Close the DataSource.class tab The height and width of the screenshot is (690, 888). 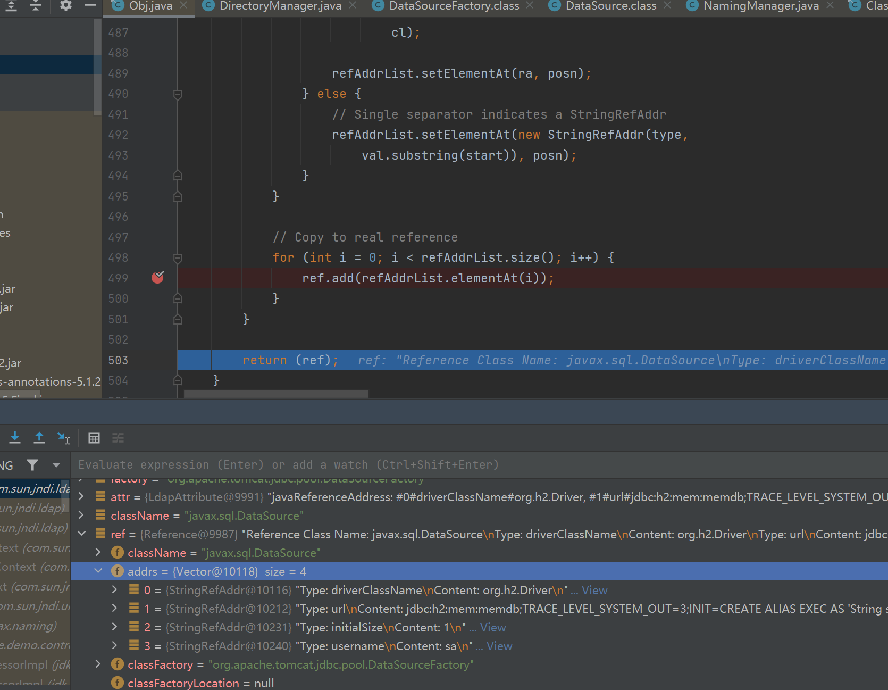point(667,5)
